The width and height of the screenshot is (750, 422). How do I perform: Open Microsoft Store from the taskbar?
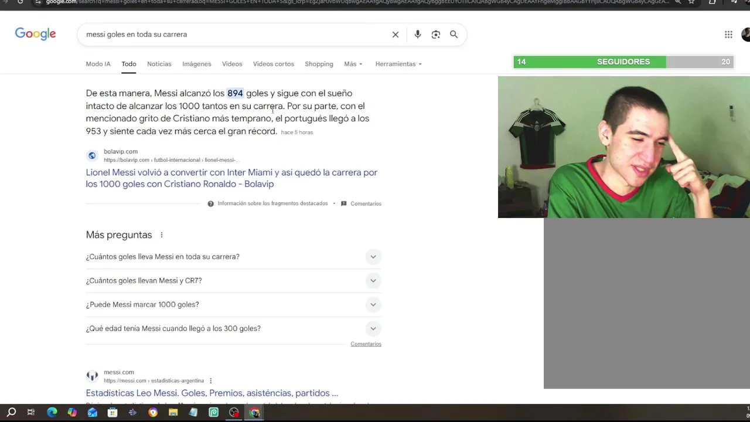(112, 413)
